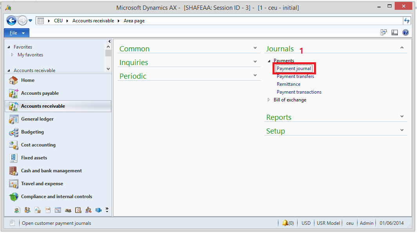Screen dimensions: 417x233
Task: Click the General ledger book icon
Action: click(x=13, y=119)
